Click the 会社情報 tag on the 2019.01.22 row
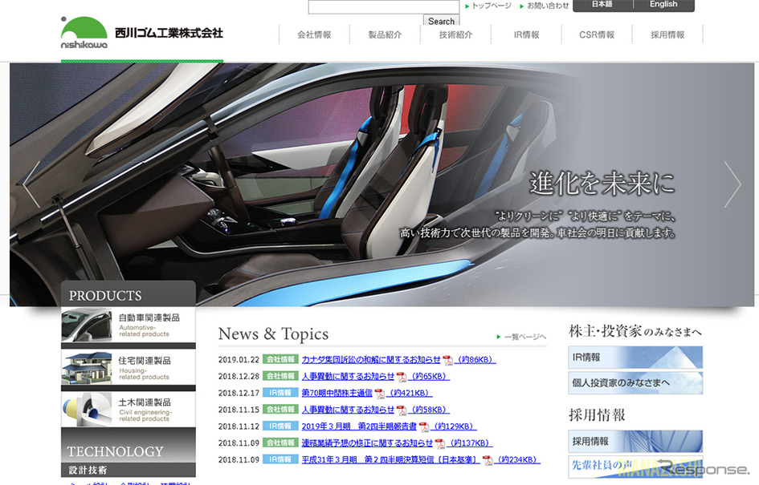Image resolution: width=759 pixels, height=485 pixels. coord(280,359)
